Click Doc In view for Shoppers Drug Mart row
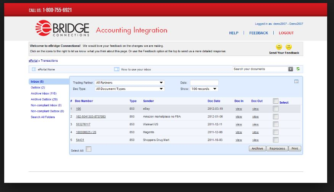Screen dimensions: 334x192 click(x=239, y=140)
